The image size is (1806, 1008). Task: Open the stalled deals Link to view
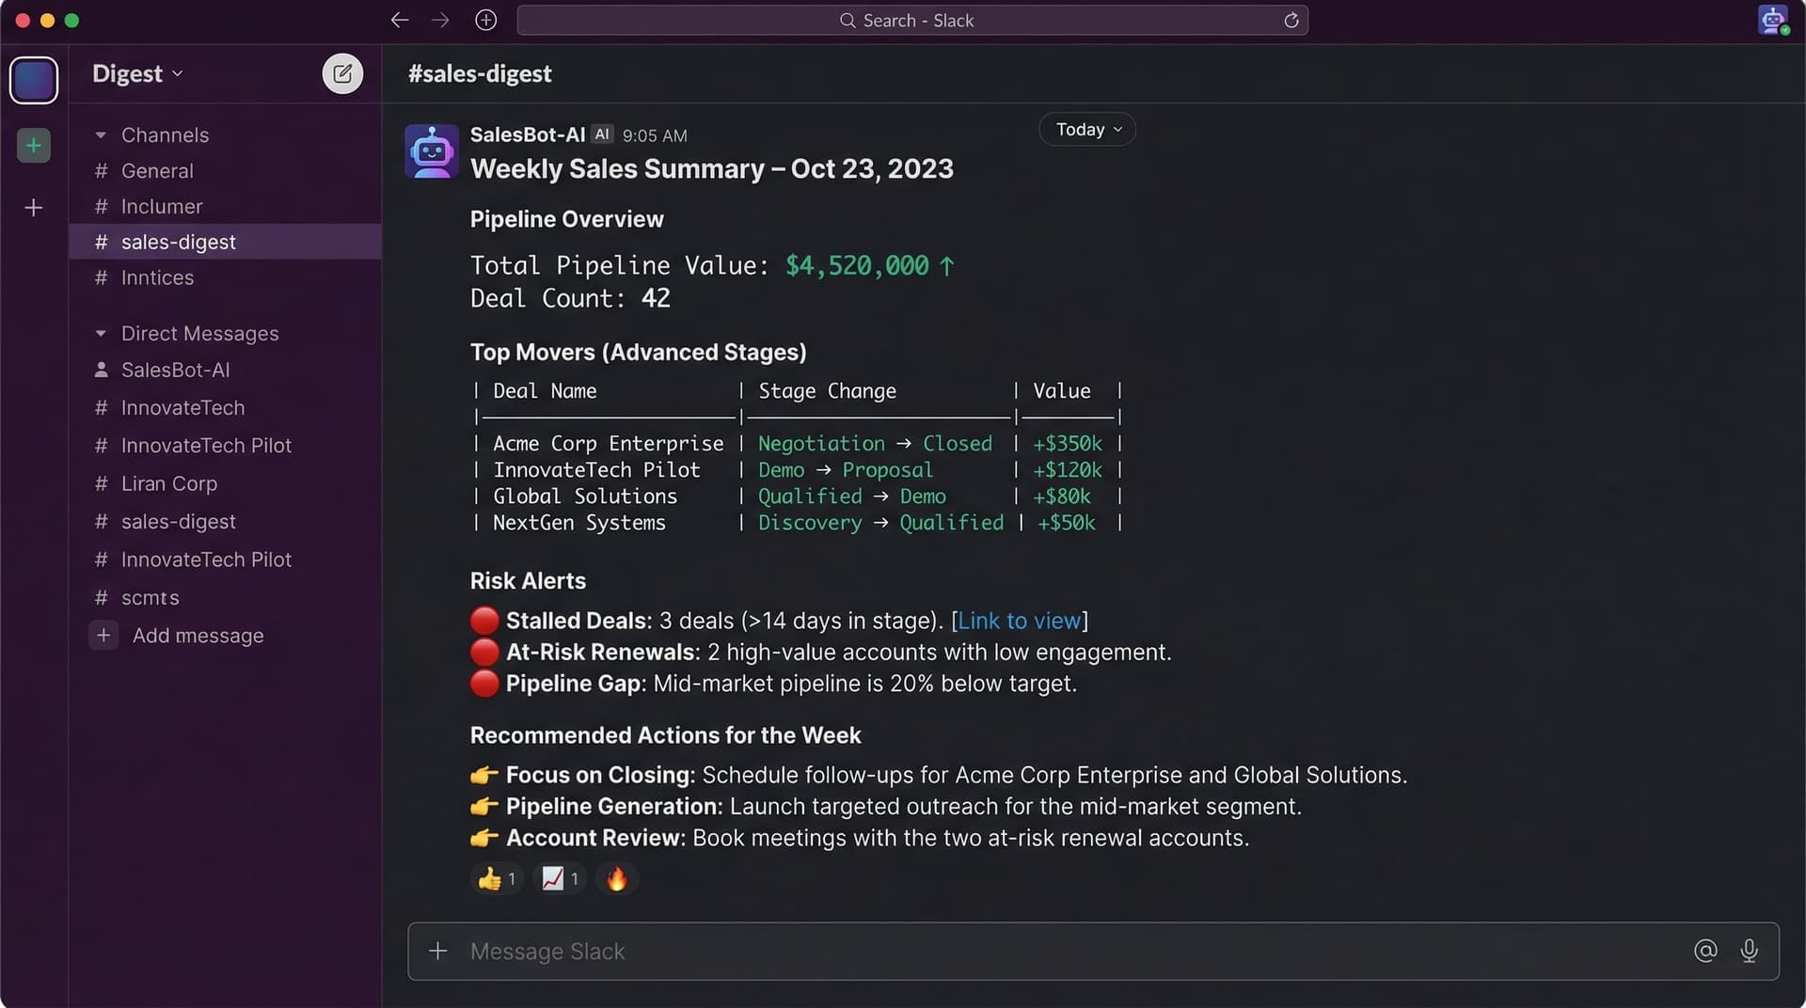coord(1020,621)
